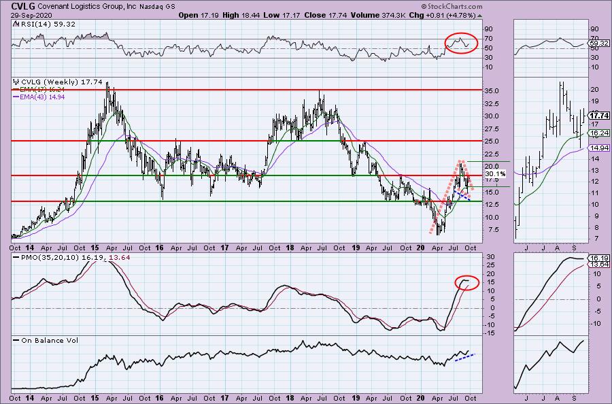612x404 pixels.
Task: Click the 16.19 PMO tag in the right panel
Action: 600,258
